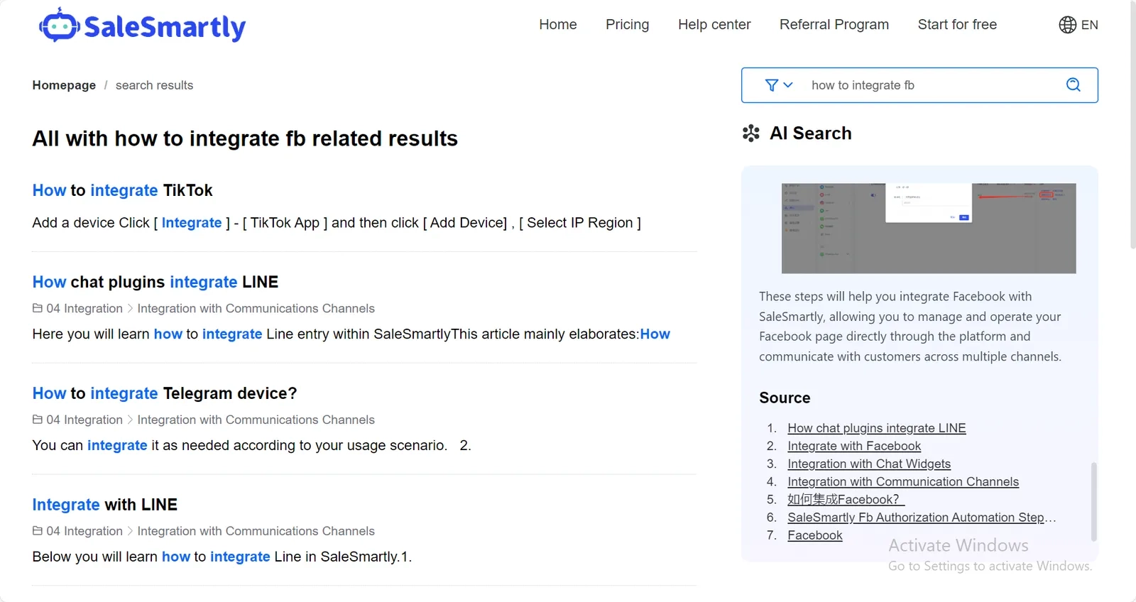The height and width of the screenshot is (602, 1136).
Task: Click the page vertical scrollbar
Action: (x=1132, y=124)
